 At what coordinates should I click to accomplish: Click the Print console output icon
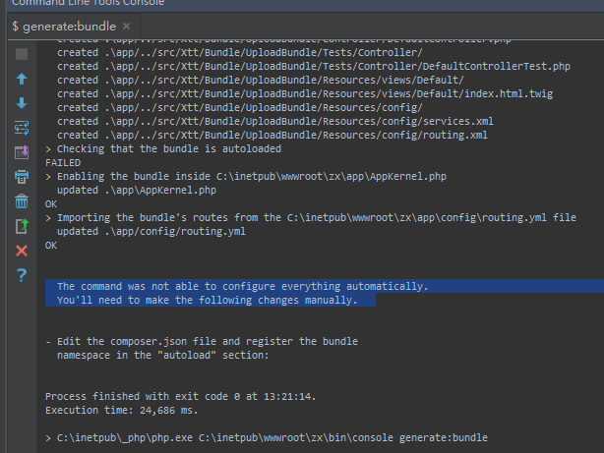[x=22, y=177]
